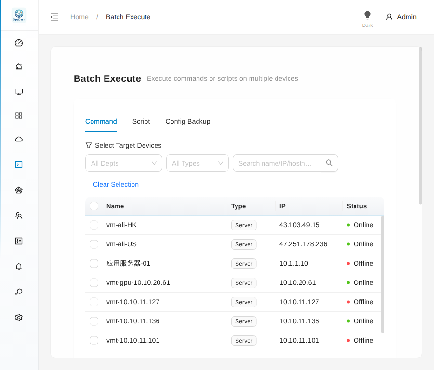
Task: Open the sliders control sidebar icon
Action: (19, 241)
